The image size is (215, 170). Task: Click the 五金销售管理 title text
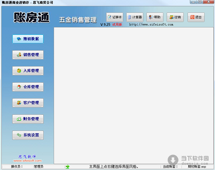point(78,20)
